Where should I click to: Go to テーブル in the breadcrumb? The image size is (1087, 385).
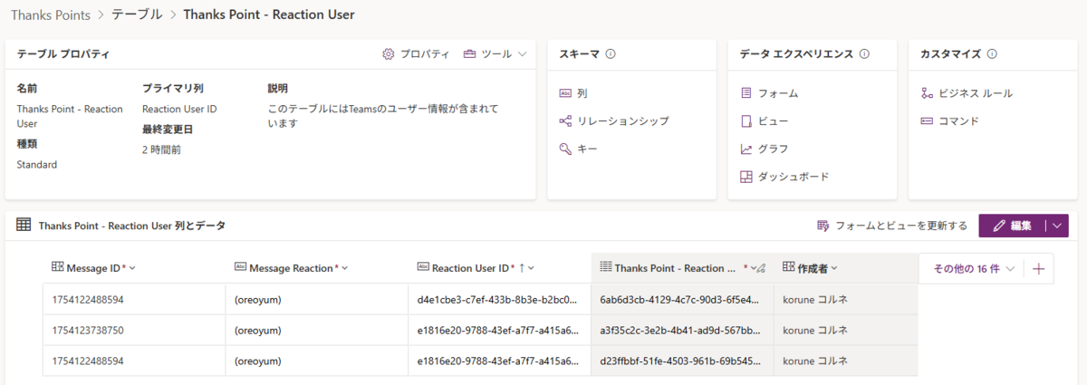pyautogui.click(x=137, y=14)
